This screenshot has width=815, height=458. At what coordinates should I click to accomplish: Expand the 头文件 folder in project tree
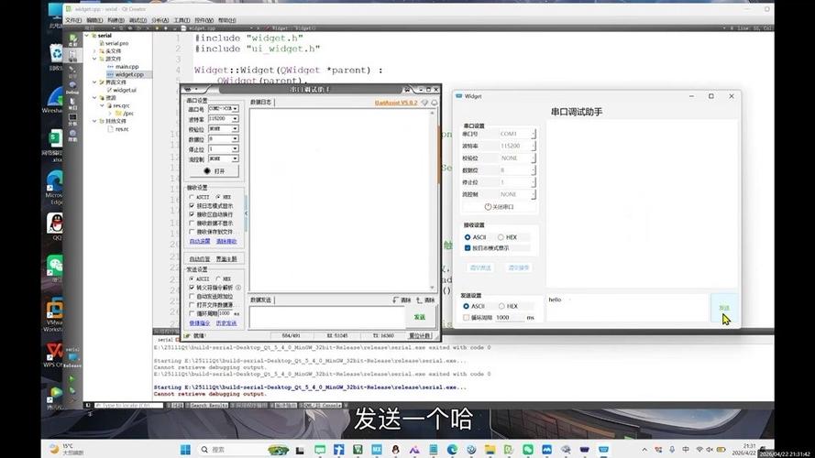[x=94, y=51]
